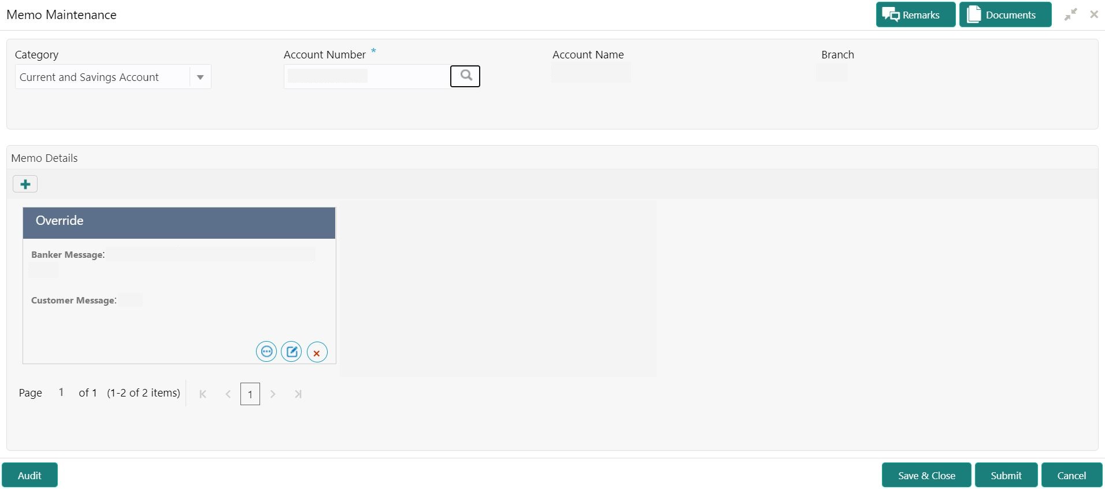
Task: Click the Branch label
Action: [x=837, y=55]
